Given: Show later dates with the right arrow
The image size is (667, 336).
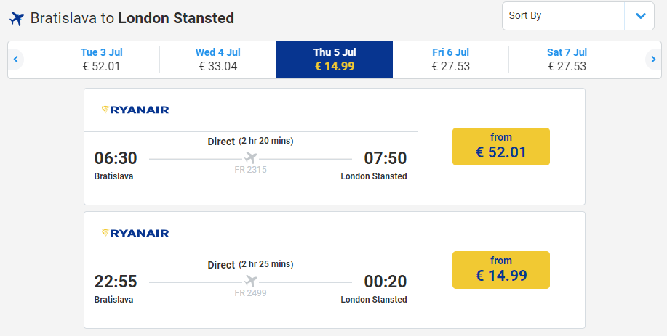Looking at the screenshot, I should point(652,60).
